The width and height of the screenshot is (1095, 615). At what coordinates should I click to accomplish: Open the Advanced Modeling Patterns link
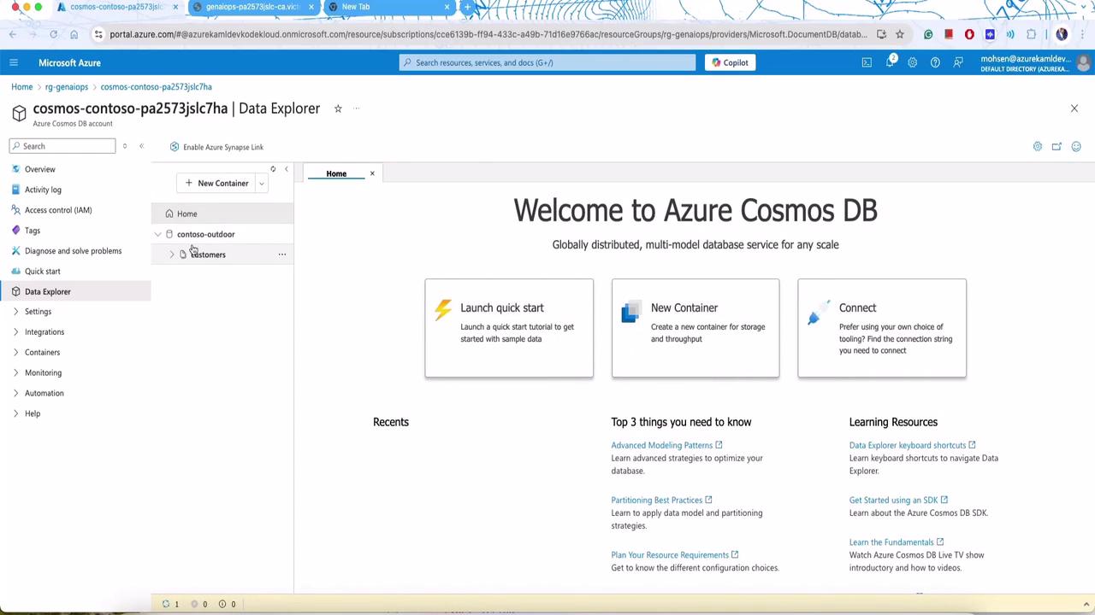(x=661, y=445)
